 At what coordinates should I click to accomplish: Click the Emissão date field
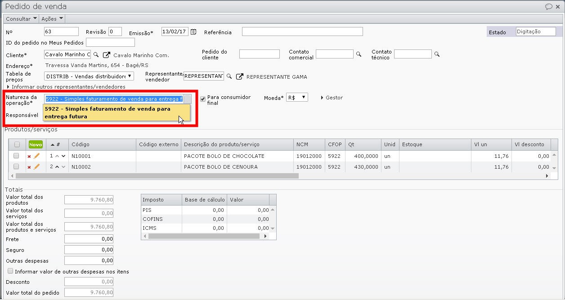pyautogui.click(x=175, y=31)
